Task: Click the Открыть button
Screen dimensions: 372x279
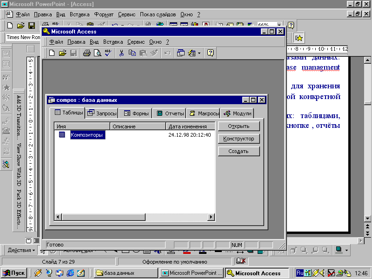Action: click(239, 126)
